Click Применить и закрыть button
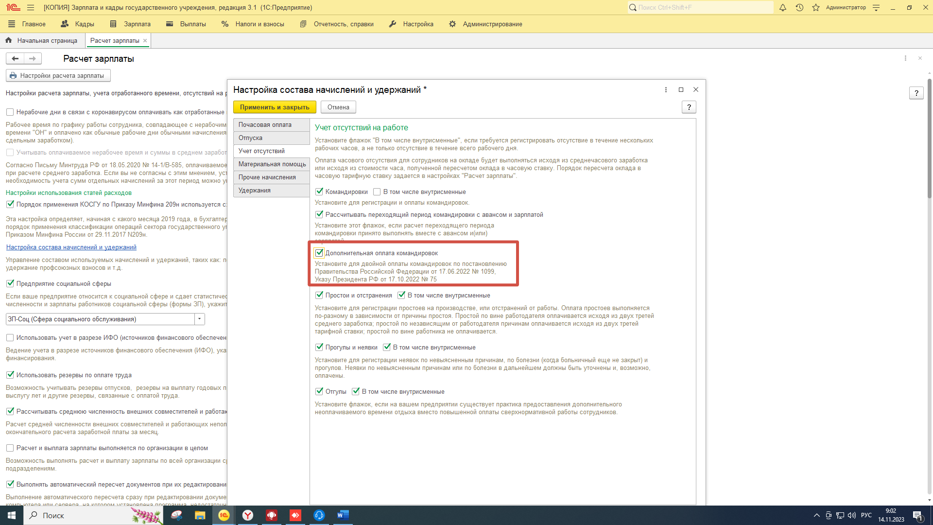The image size is (933, 525). tap(275, 107)
